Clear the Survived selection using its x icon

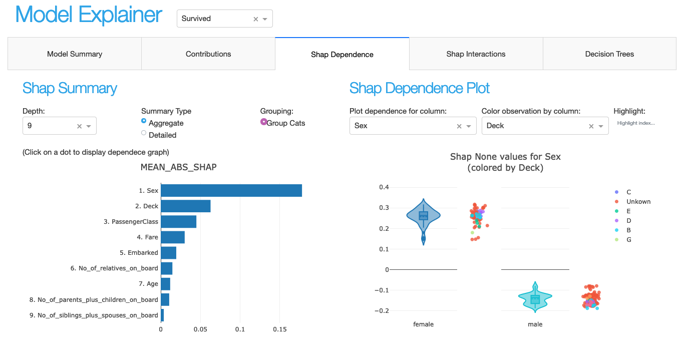point(256,18)
